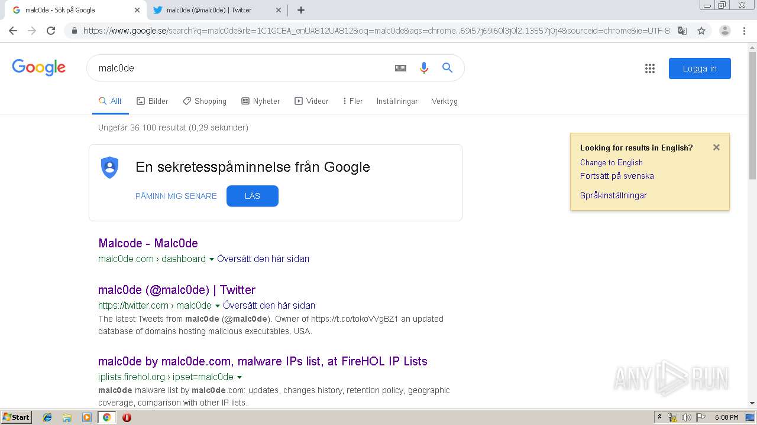Click Fortsätt på svenska
757x425 pixels.
pyautogui.click(x=617, y=176)
